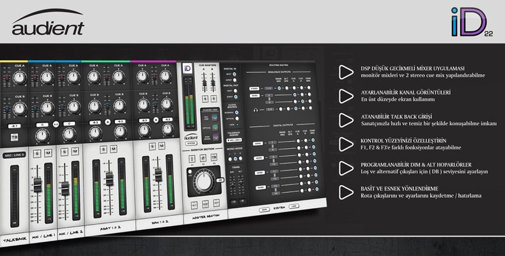The width and height of the screenshot is (505, 256).
Task: Click the play arrow beside KONTROL YÜZEYİNİZİ ÖZELLEŞTİRİN
Action: coord(346,144)
